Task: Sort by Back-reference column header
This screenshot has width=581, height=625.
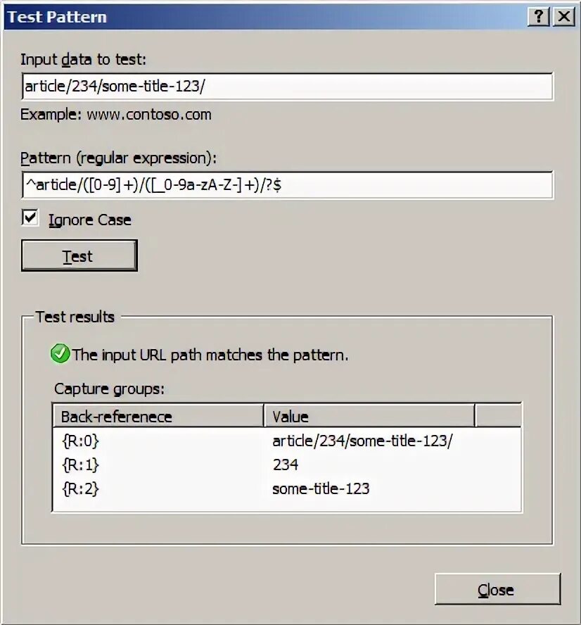Action: coord(158,416)
